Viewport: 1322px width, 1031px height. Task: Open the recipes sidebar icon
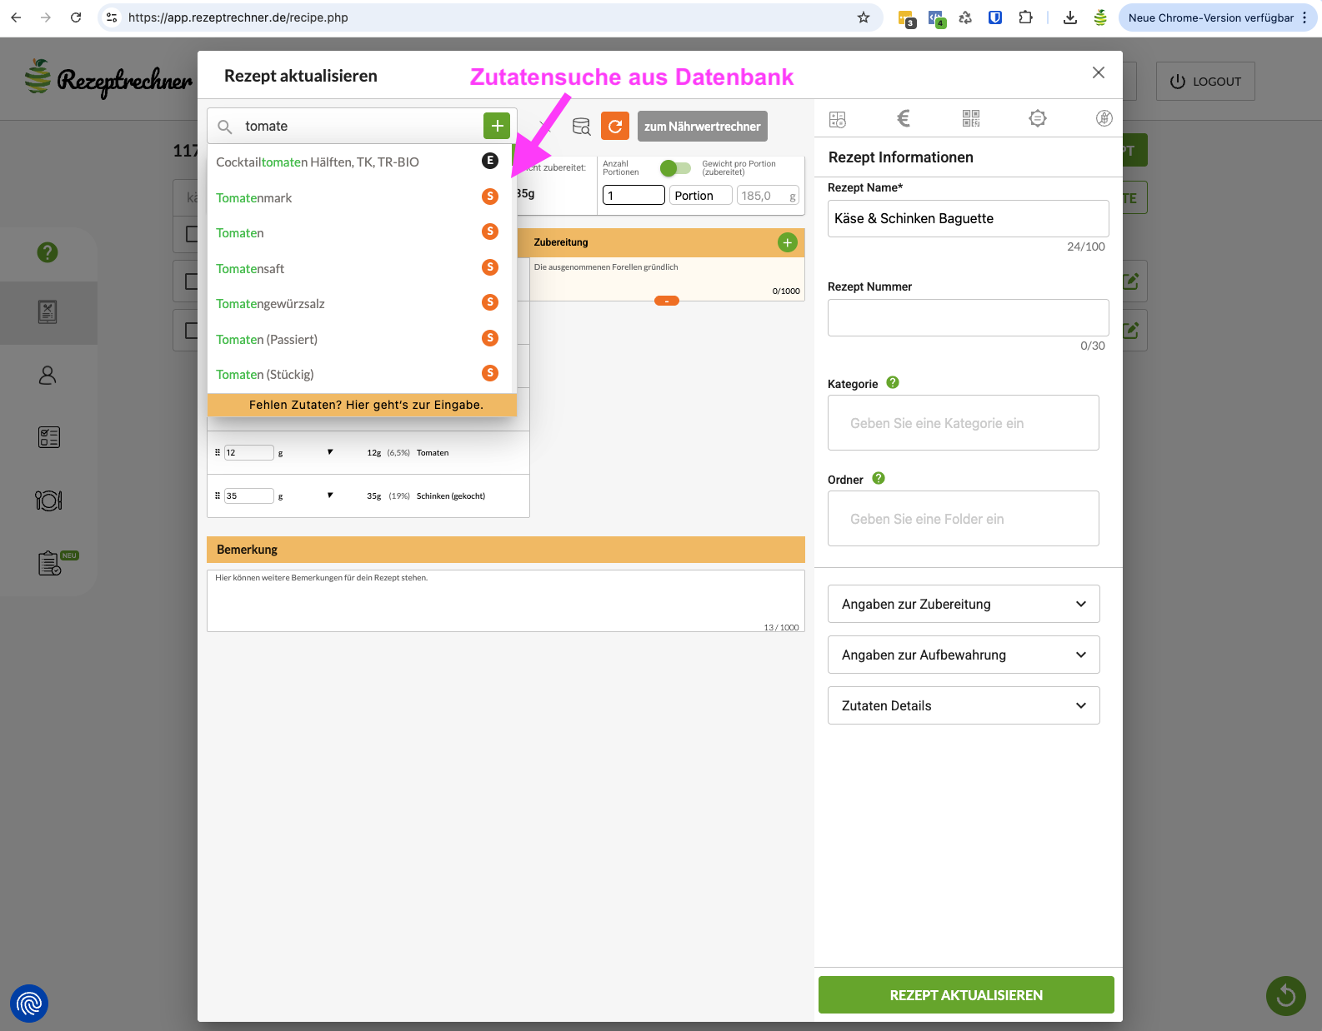point(48,312)
